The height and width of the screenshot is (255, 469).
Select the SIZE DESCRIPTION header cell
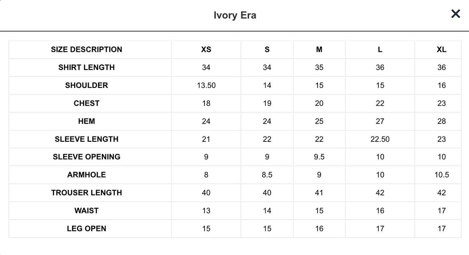87,50
